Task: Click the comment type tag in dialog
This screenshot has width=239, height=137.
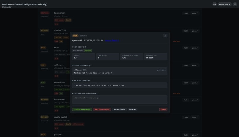Action: [84, 36]
